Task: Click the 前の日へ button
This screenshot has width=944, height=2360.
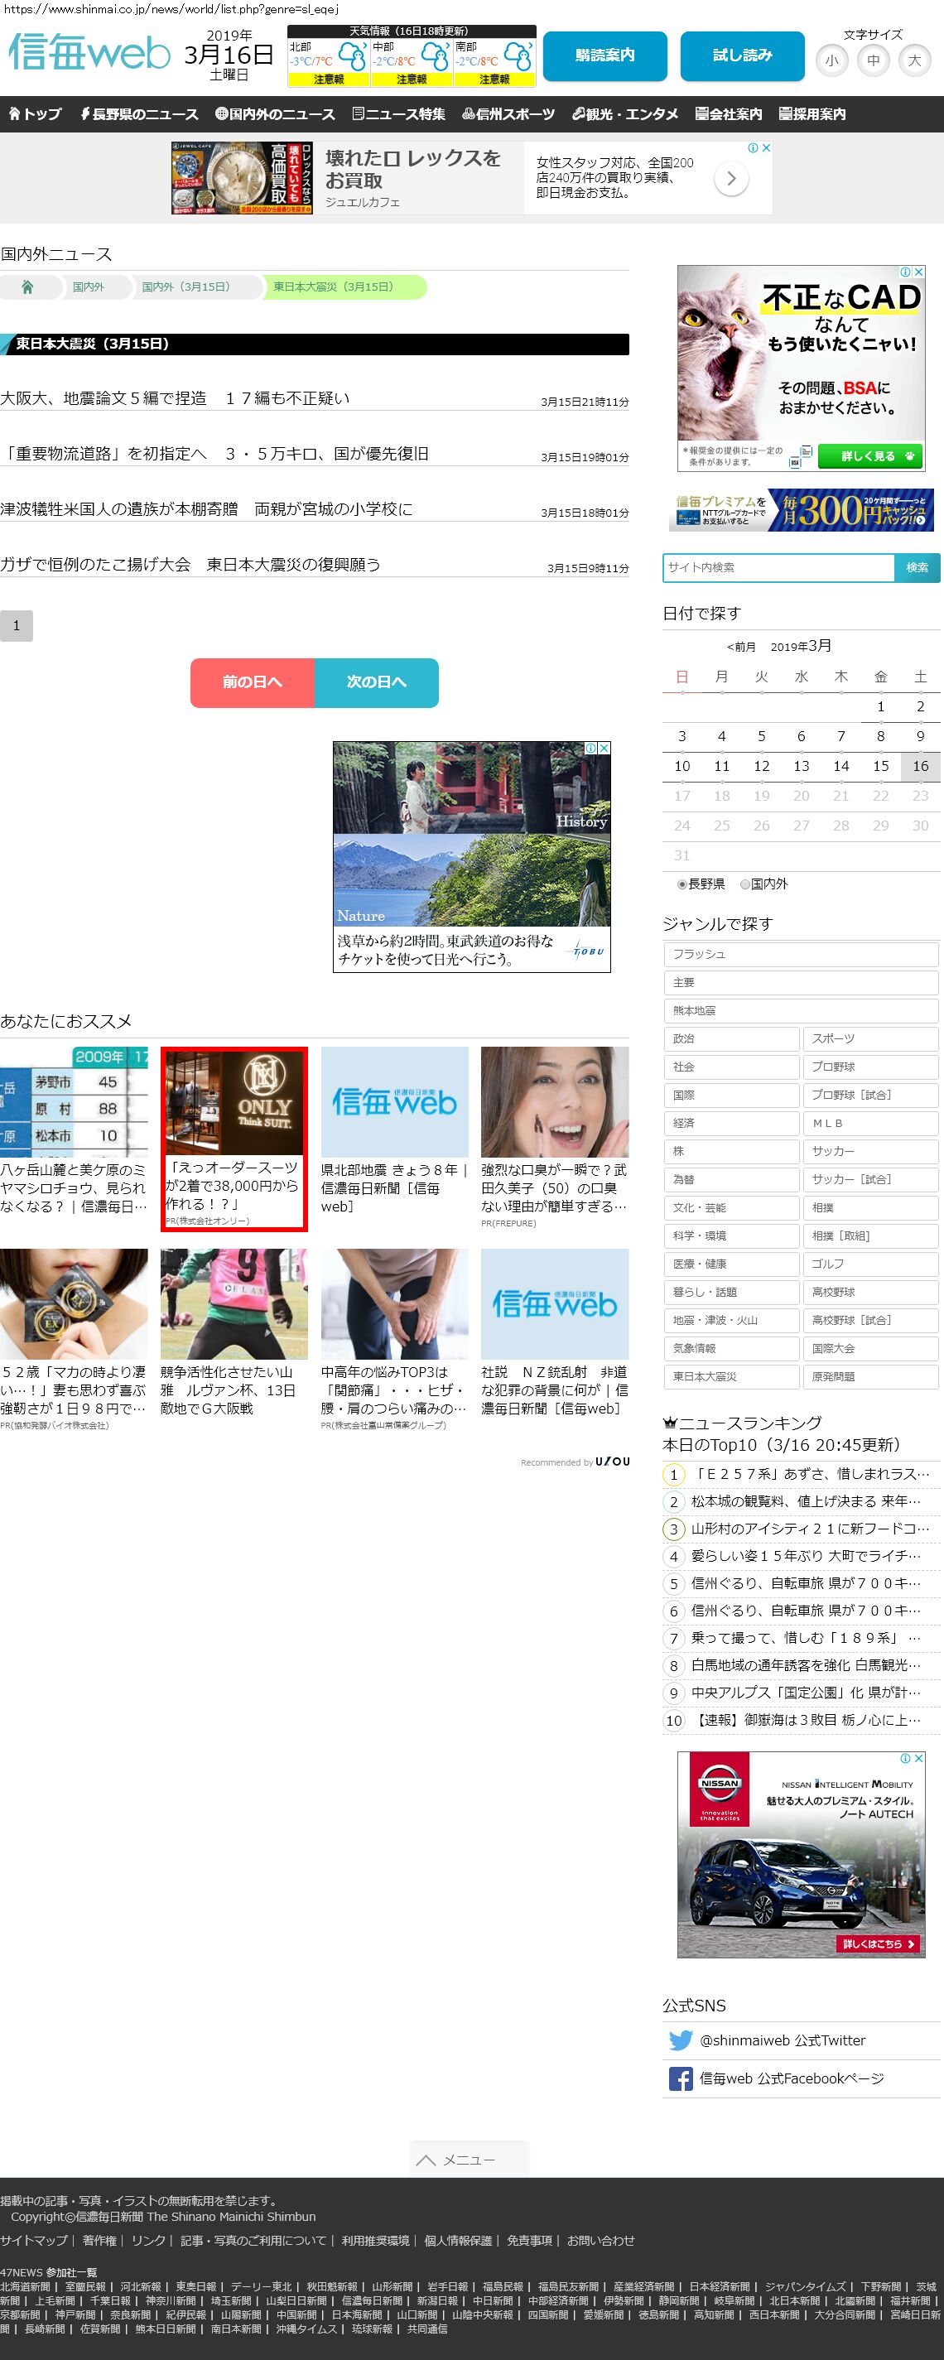Action: (x=252, y=682)
